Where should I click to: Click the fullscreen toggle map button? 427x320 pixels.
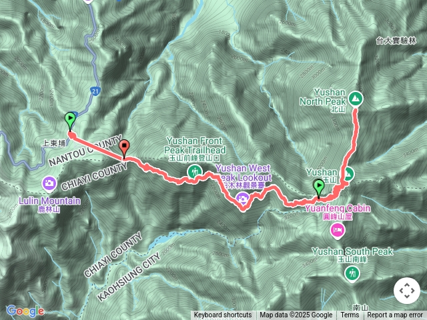[407, 291]
